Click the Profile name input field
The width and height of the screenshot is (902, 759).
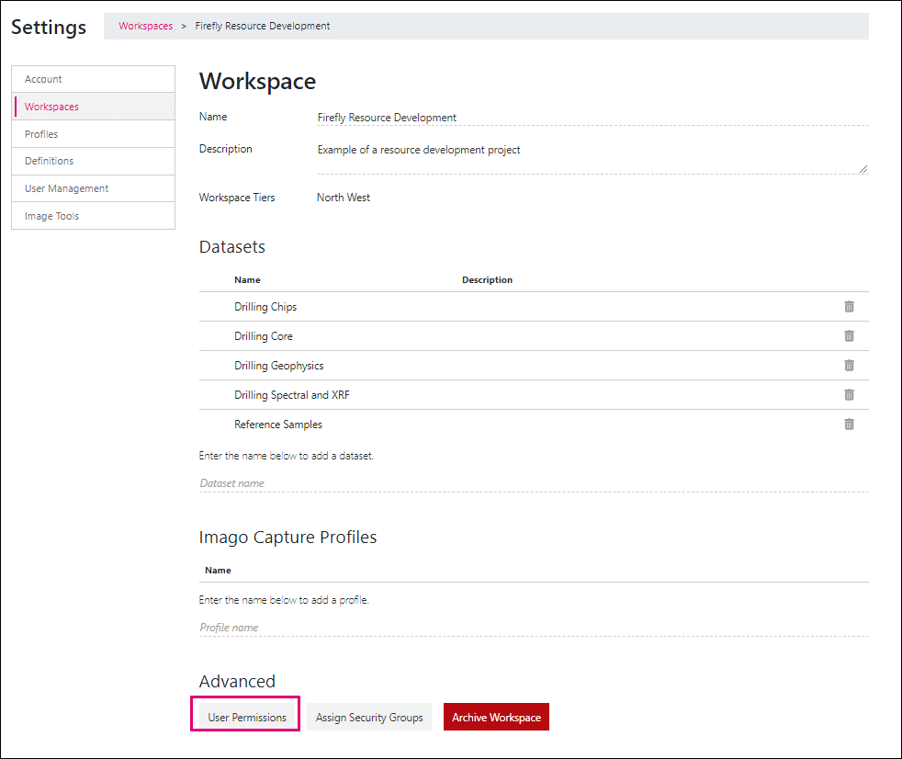tap(534, 628)
